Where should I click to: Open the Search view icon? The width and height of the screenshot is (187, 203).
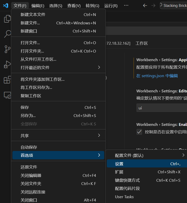coord(7,34)
